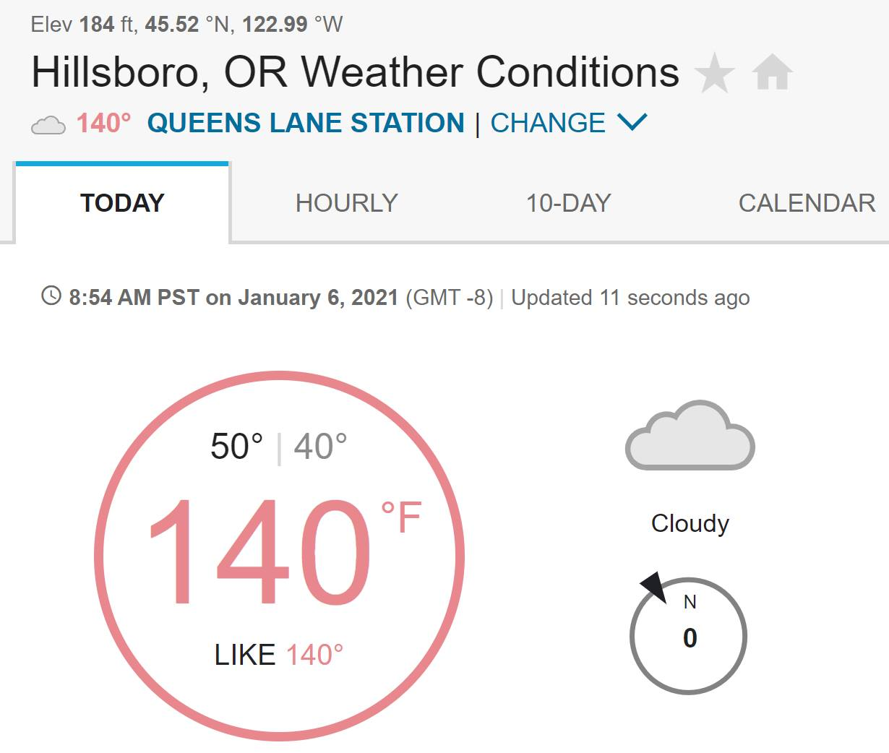Click the favorite star icon
This screenshot has height=753, width=889.
pos(714,73)
